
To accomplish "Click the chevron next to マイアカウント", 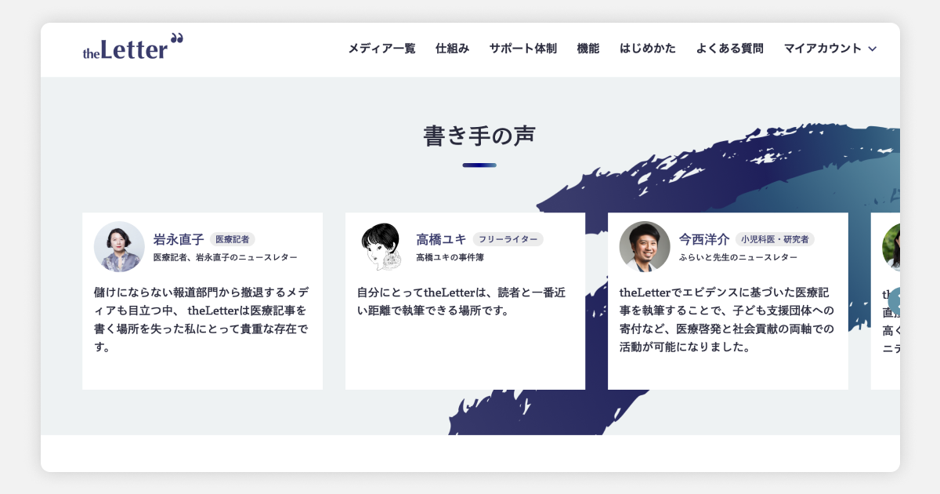I will click(871, 49).
